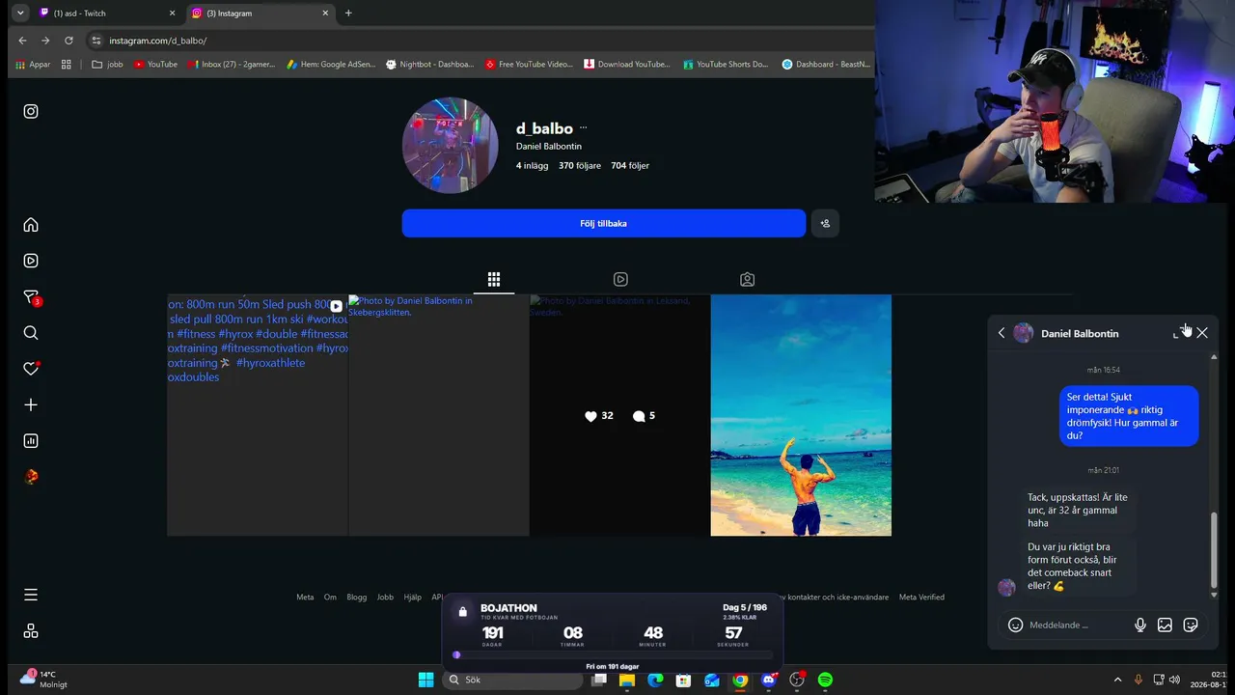
Task: Open the 704 följer following list
Action: click(630, 166)
